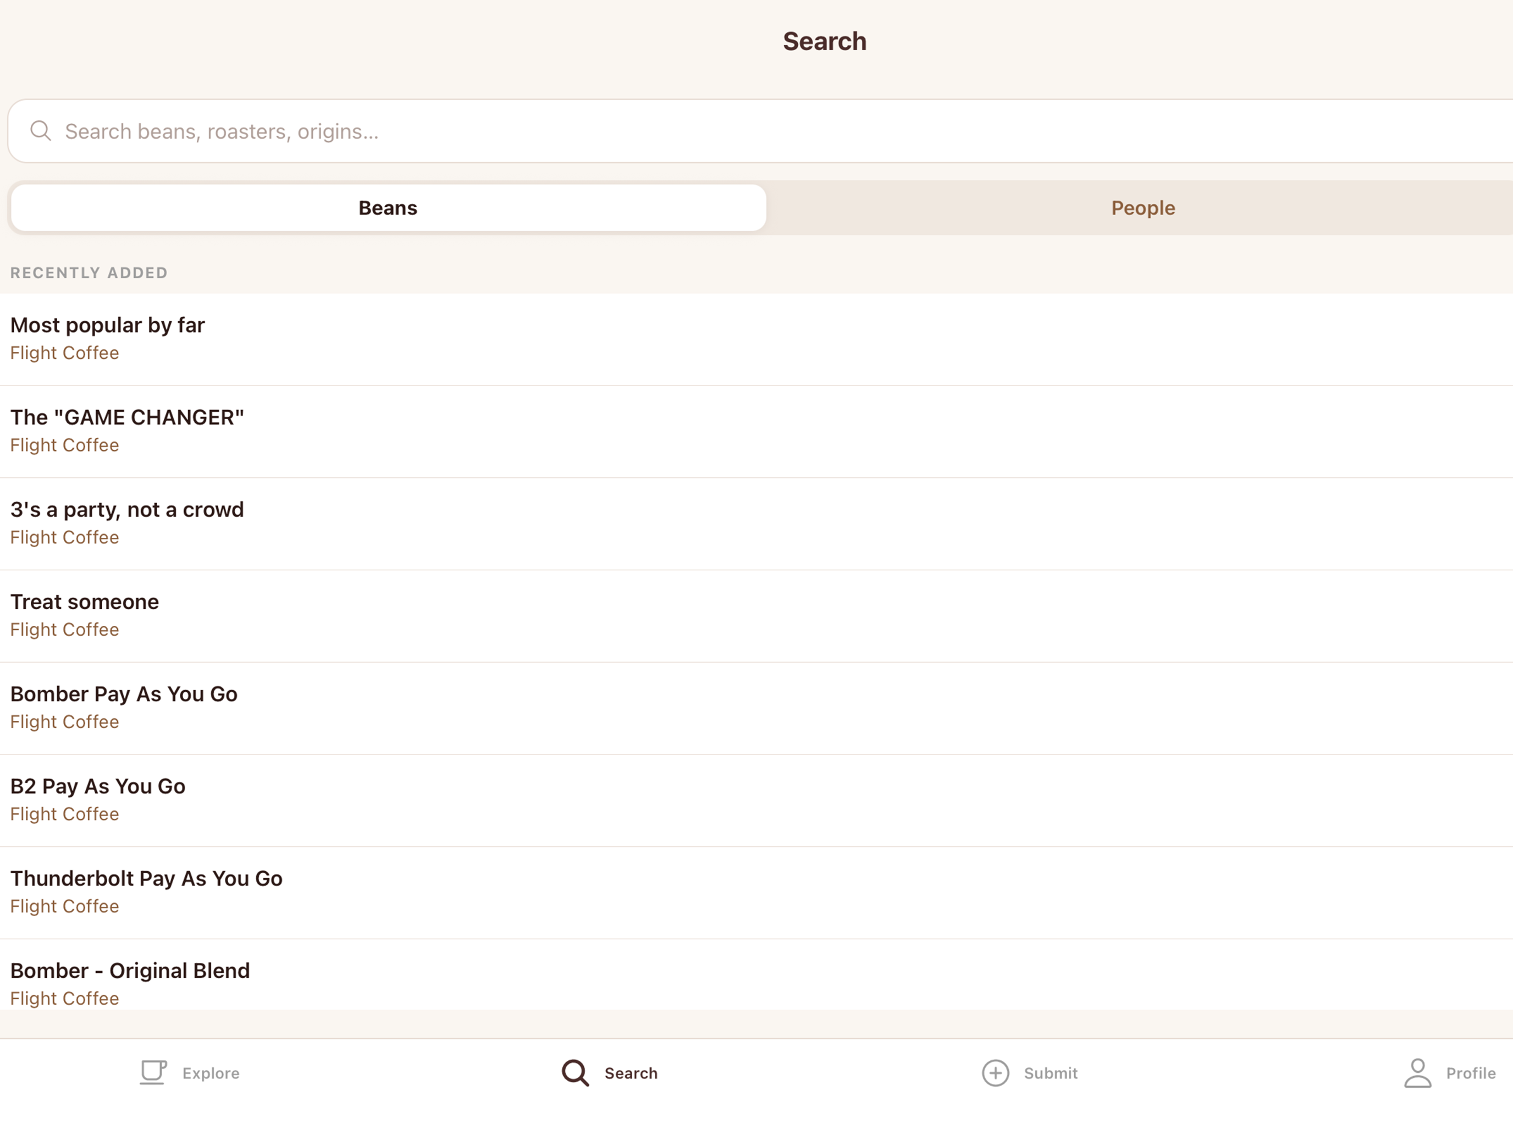Open the Explore cup icon
This screenshot has width=1513, height=1135.
[153, 1073]
